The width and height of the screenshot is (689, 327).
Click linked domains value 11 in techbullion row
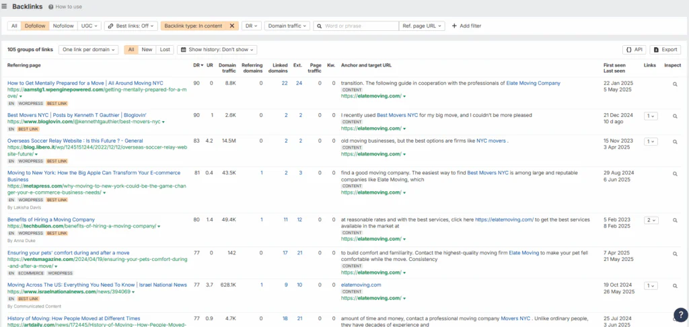[x=285, y=219]
